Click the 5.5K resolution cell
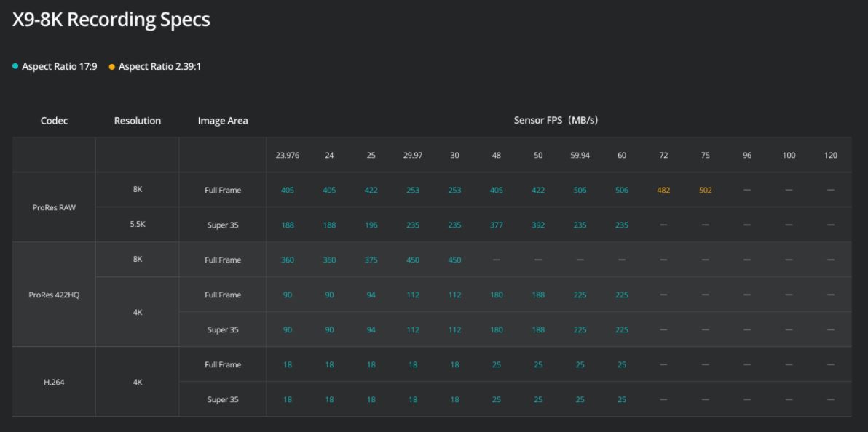Viewport: 868px width, 432px height. pos(138,225)
